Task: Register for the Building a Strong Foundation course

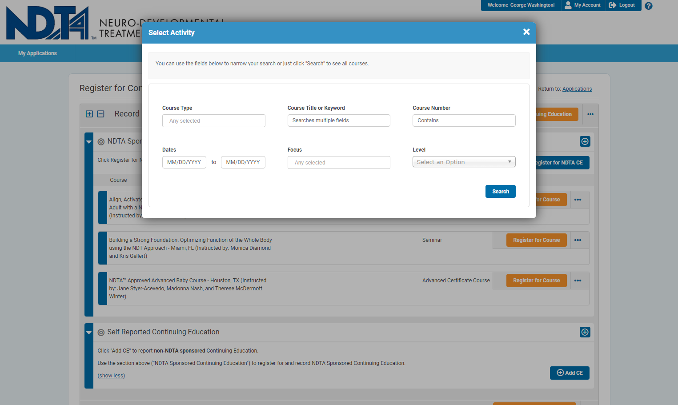Action: [537, 240]
